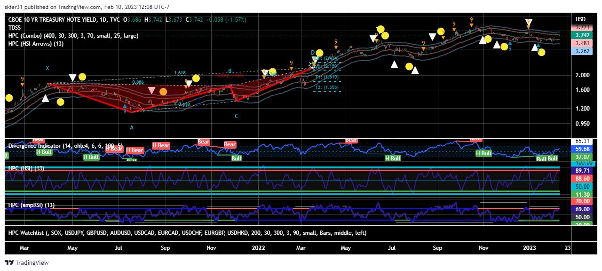Click the 0.886 ratio label on pattern
Viewport: 602px width, 271px height.
point(138,82)
